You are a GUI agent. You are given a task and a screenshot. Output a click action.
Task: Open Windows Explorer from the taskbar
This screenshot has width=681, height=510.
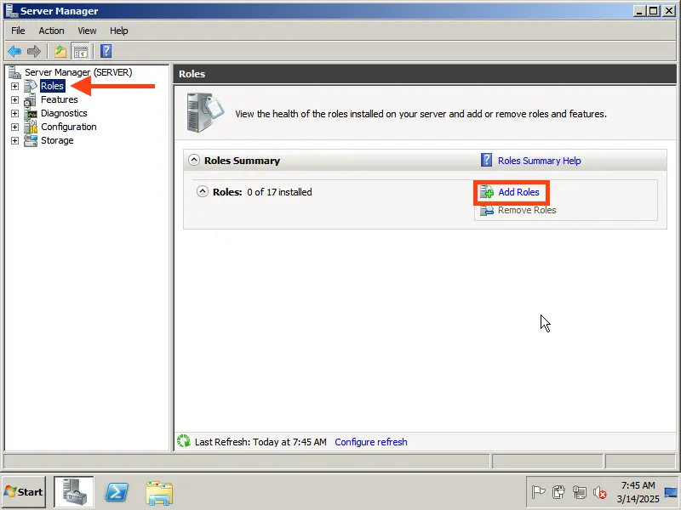pyautogui.click(x=158, y=491)
